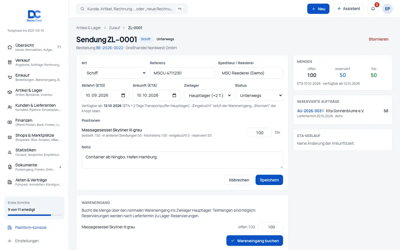Click the Akten & Verträge building icon

[x=10, y=182]
